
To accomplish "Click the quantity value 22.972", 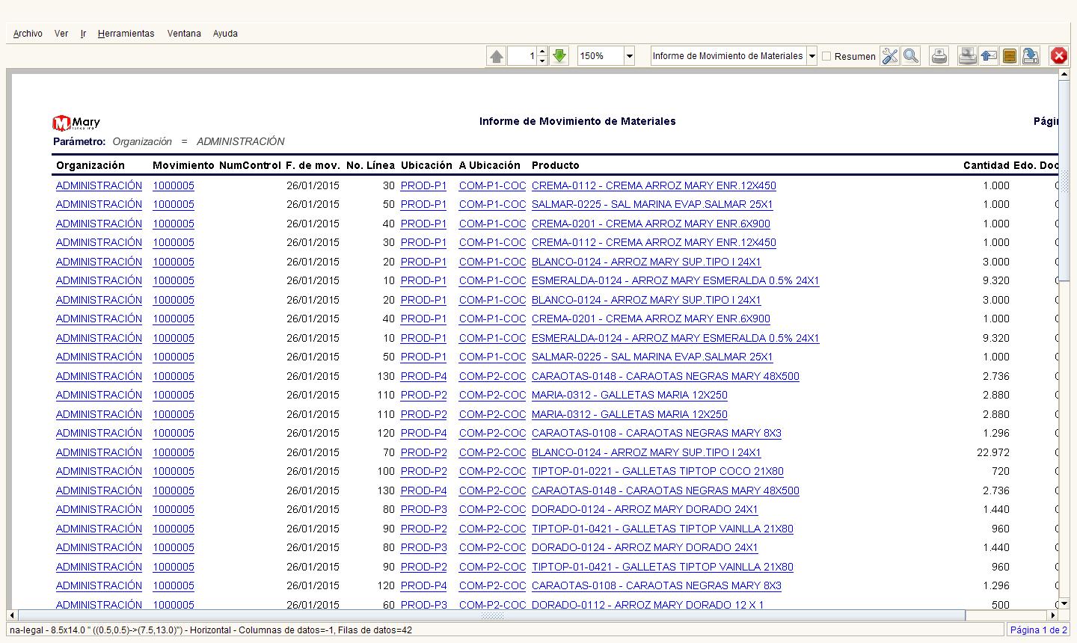I will tap(993, 452).
